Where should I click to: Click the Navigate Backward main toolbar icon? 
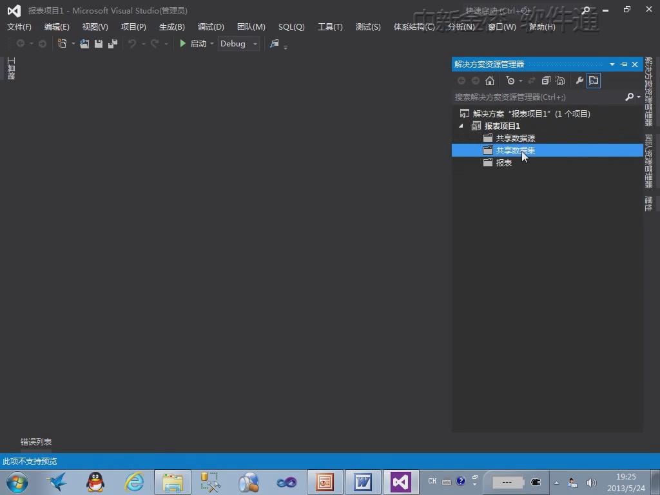(x=20, y=43)
